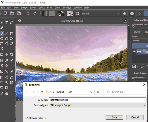The image size is (148, 122).
Task: Open the File menu
Action: tap(3, 8)
